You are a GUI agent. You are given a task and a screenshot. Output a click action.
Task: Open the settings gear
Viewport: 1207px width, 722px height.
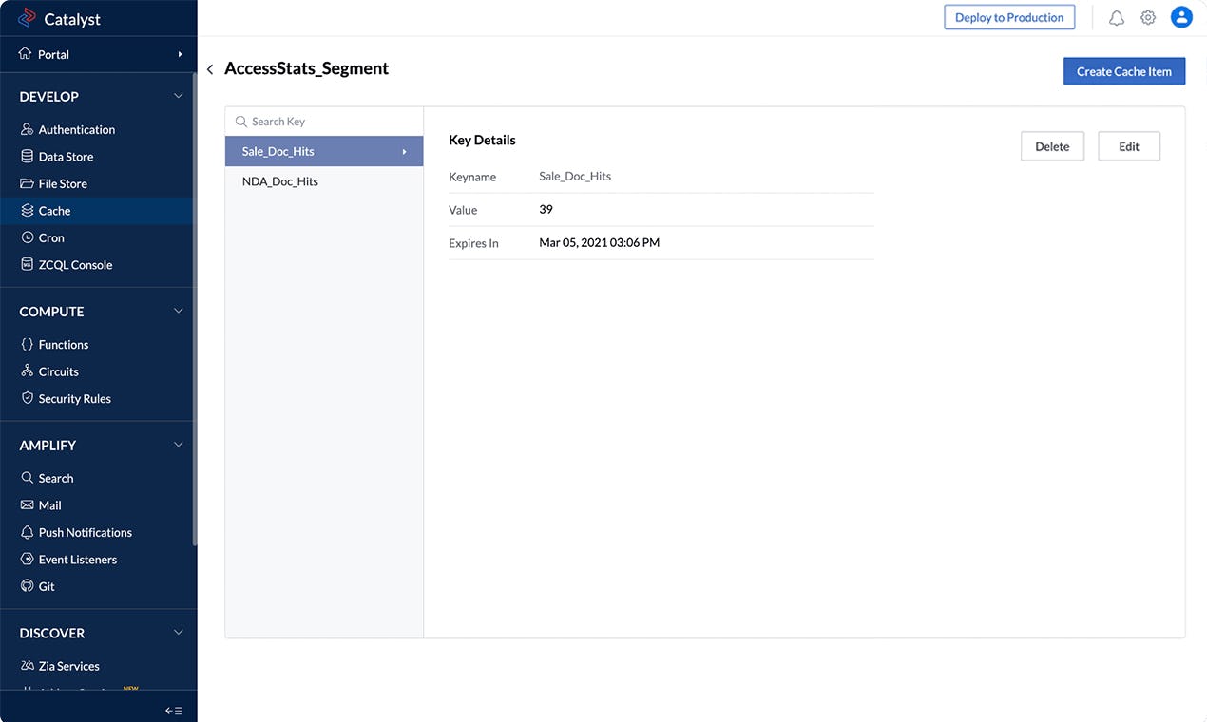coord(1147,16)
